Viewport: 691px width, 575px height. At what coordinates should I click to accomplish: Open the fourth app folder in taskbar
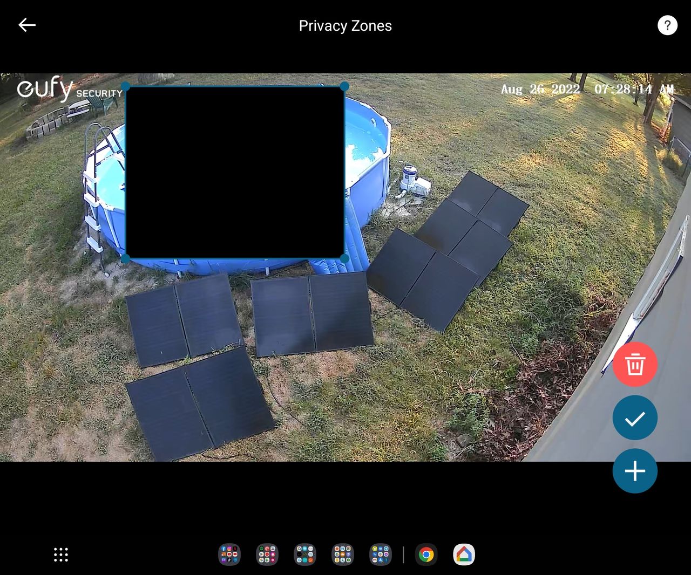343,555
